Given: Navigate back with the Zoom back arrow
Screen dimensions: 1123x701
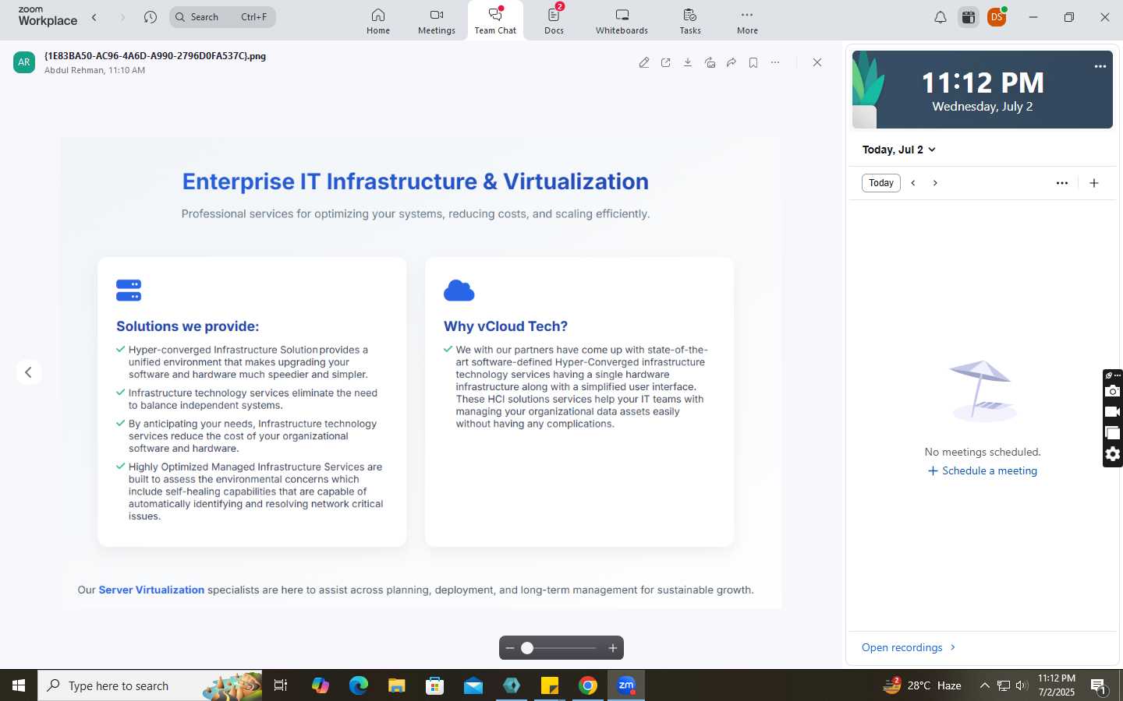Looking at the screenshot, I should pyautogui.click(x=94, y=17).
